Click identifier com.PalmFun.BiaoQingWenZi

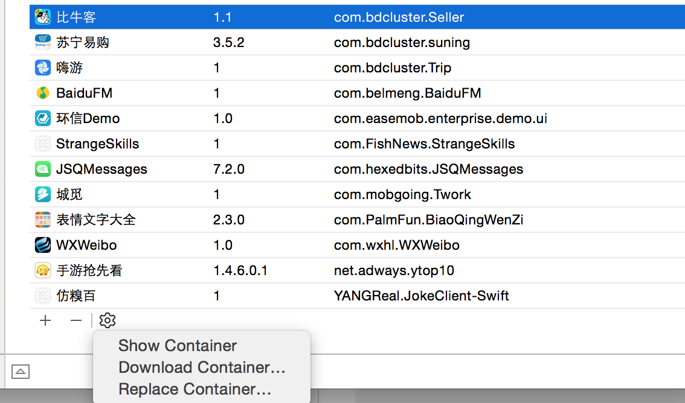point(428,220)
